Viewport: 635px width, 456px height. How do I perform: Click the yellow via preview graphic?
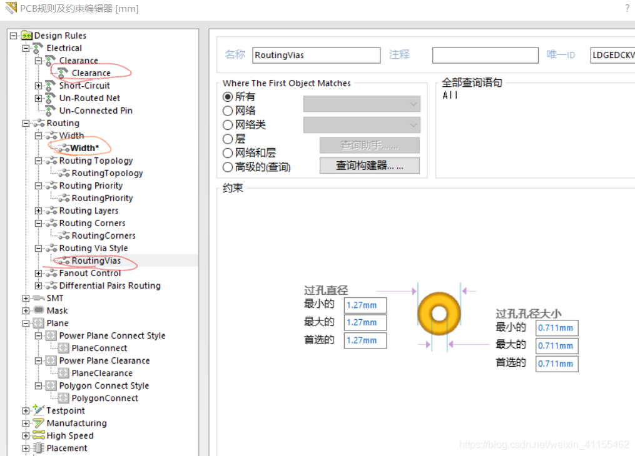pyautogui.click(x=439, y=313)
